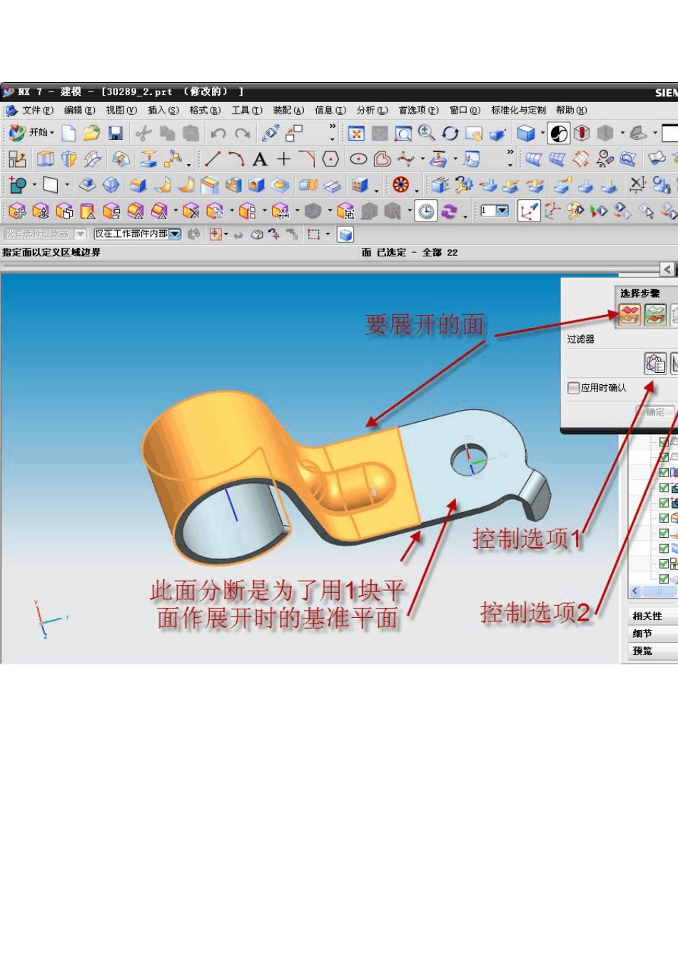Open rendering style dropdown arrow

click(x=542, y=133)
